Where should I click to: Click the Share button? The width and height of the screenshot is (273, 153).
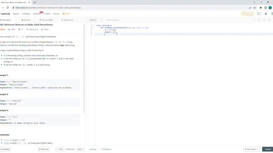[x=45, y=29]
